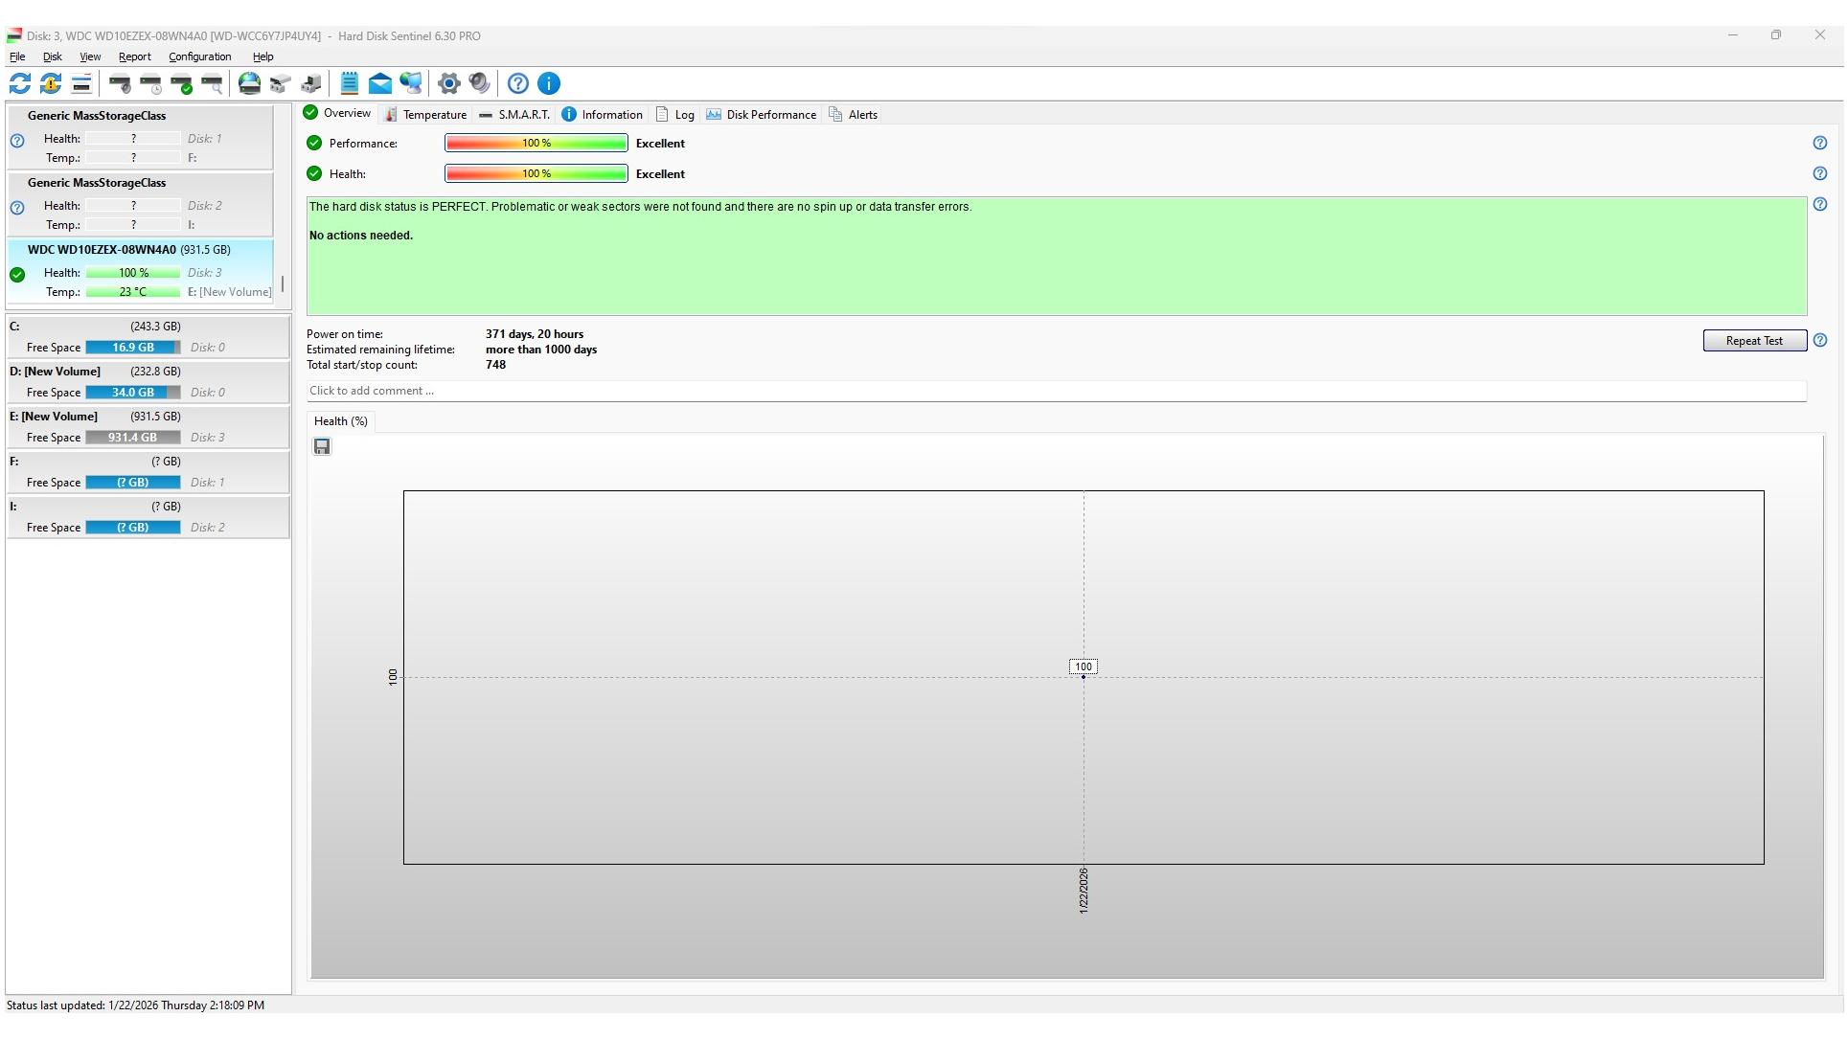Click the Health 100% progress bar
Image resolution: width=1848 pixels, height=1039 pixels.
(536, 174)
